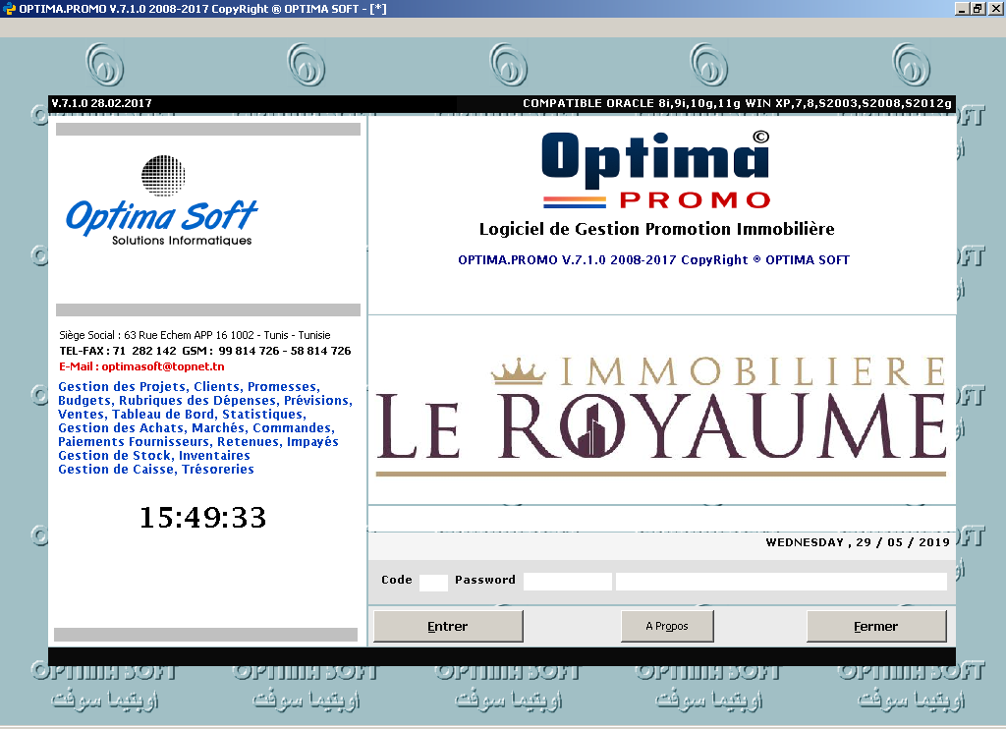Click 'Gestion de Stock, Inventaires' line
Viewport: 1006px width, 729px height.
tap(154, 456)
